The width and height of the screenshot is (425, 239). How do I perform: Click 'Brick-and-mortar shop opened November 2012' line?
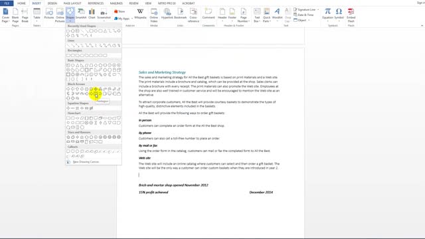pos(173,185)
